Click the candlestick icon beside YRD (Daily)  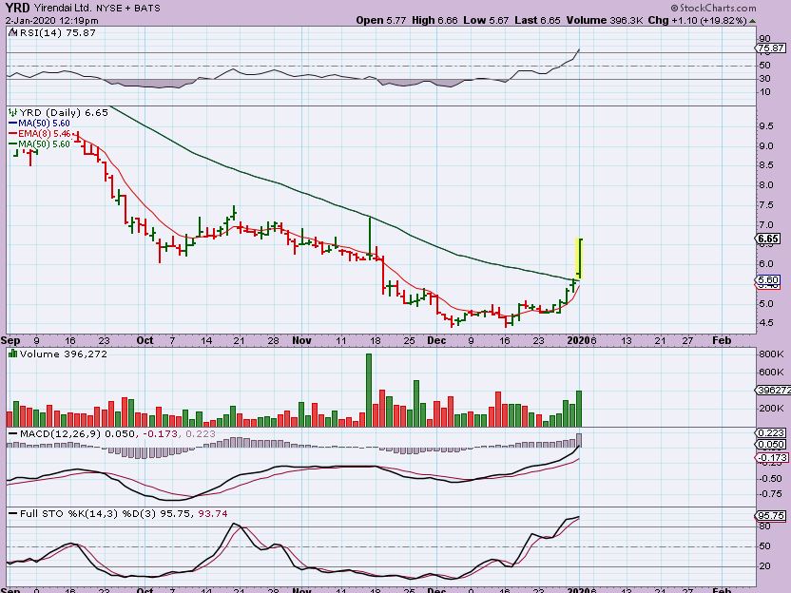tap(13, 112)
